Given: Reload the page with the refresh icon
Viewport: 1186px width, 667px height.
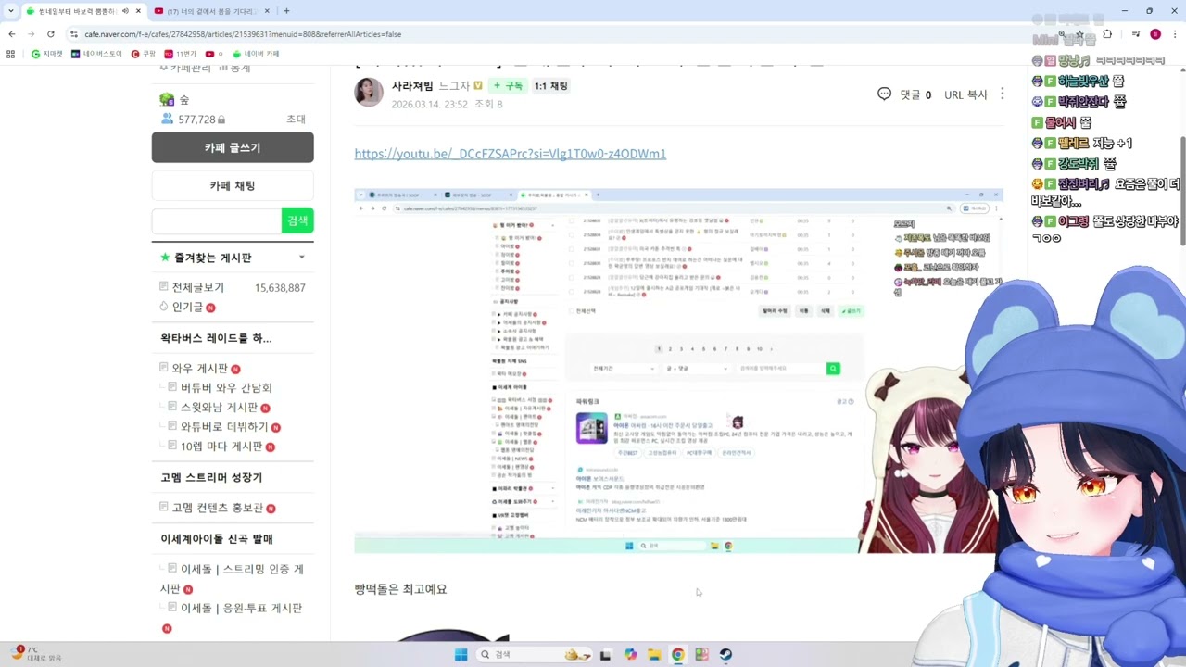Looking at the screenshot, I should click(51, 34).
